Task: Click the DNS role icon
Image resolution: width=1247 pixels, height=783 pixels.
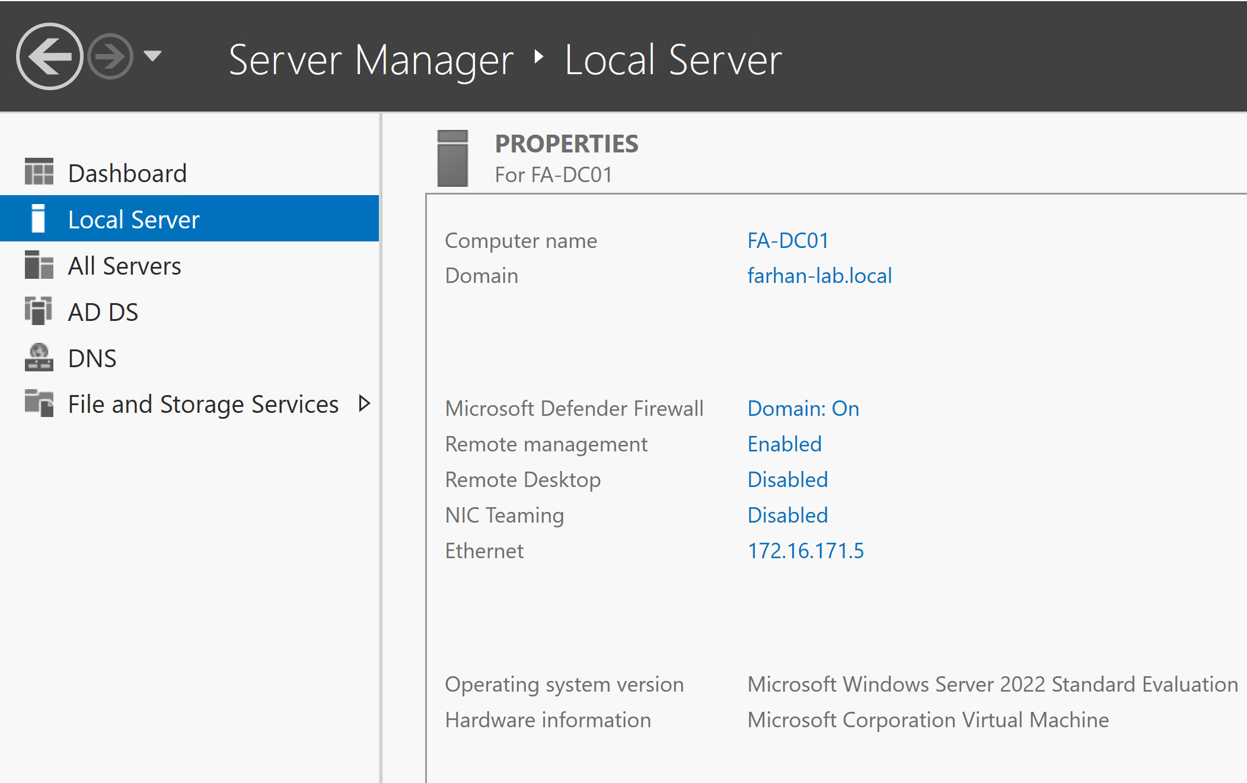Action: point(39,358)
